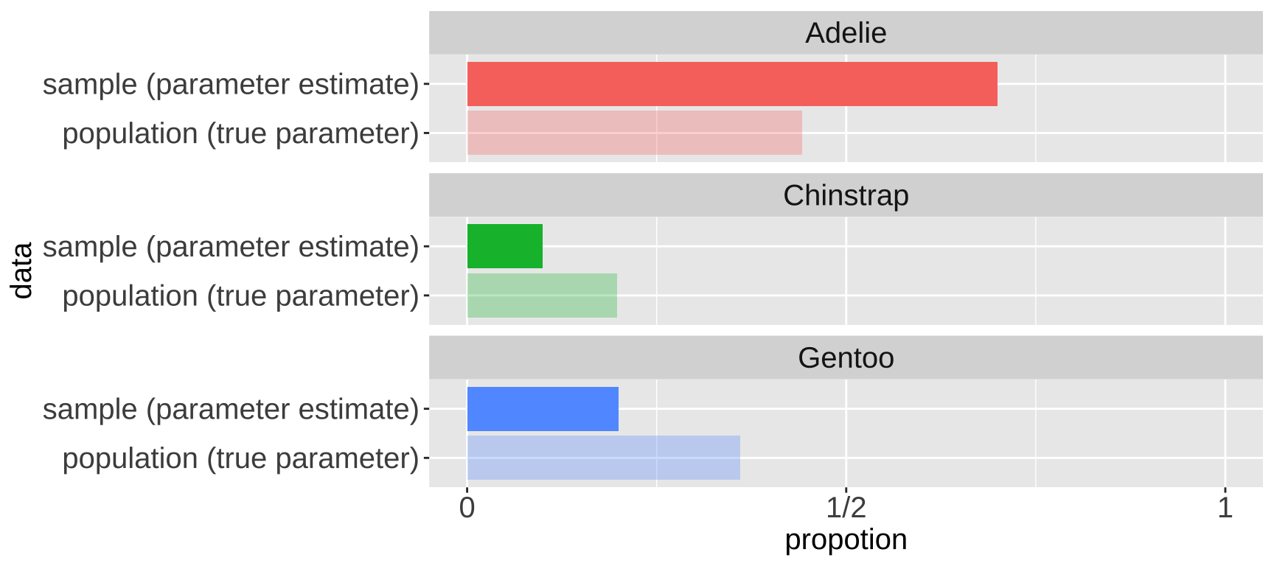The width and height of the screenshot is (1274, 566).
Task: Click the 0 tick label on x-axis
Action: tap(467, 508)
